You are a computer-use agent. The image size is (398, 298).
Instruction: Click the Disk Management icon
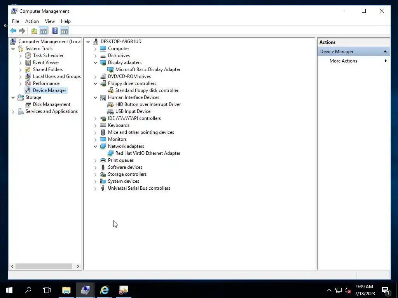(x=28, y=104)
